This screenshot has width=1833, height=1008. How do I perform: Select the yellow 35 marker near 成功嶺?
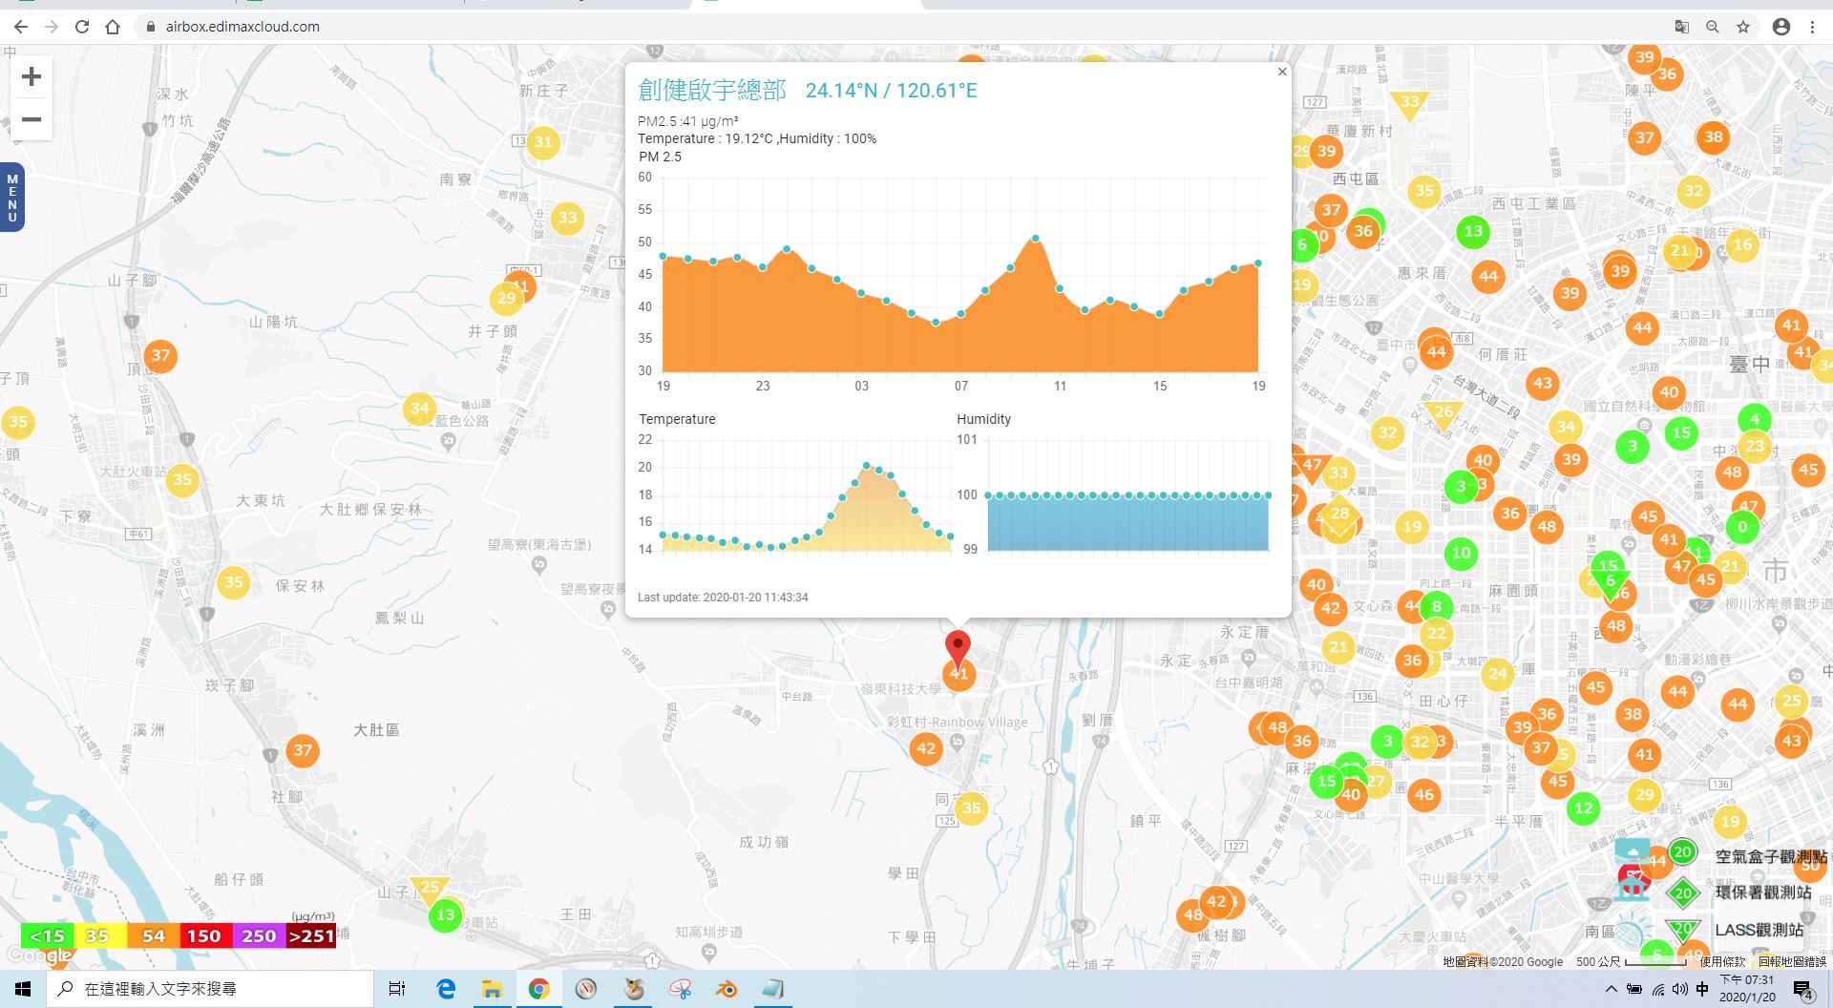coord(971,808)
